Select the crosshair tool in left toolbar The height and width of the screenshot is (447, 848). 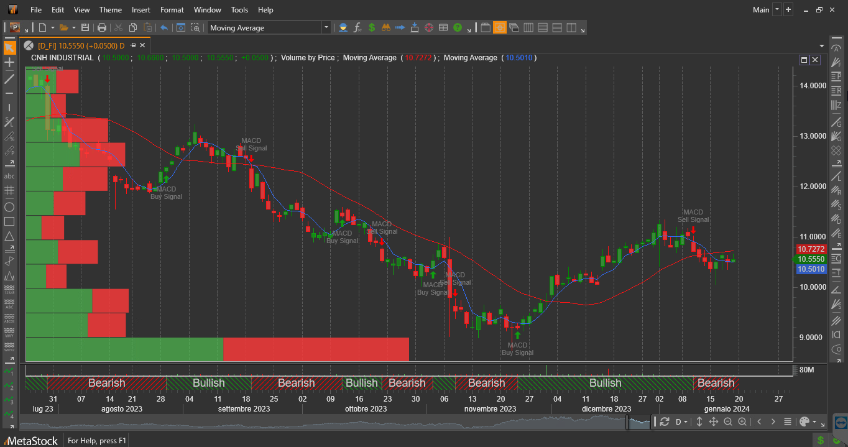tap(9, 63)
